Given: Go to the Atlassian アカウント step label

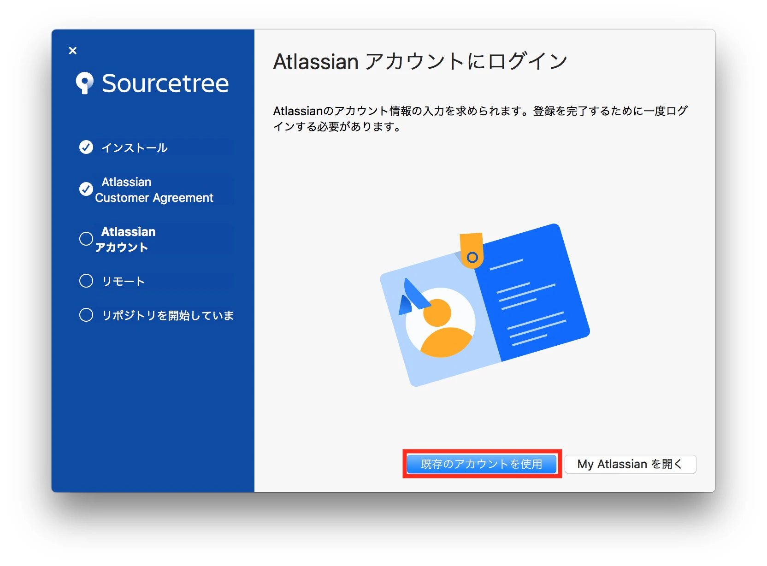Looking at the screenshot, I should [x=125, y=239].
